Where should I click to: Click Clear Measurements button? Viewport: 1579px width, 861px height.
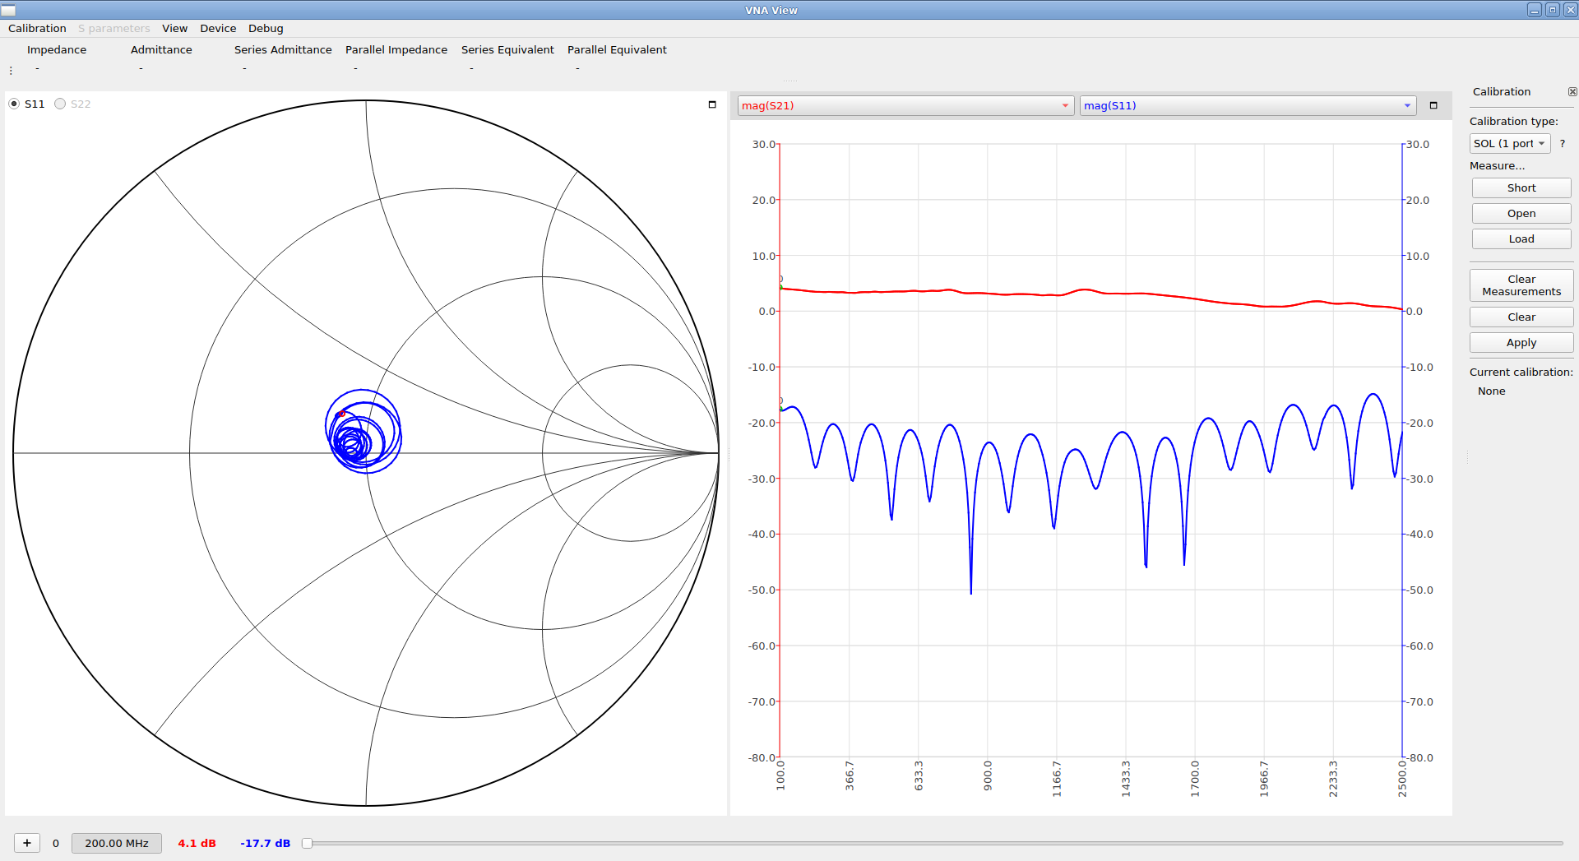click(1521, 285)
